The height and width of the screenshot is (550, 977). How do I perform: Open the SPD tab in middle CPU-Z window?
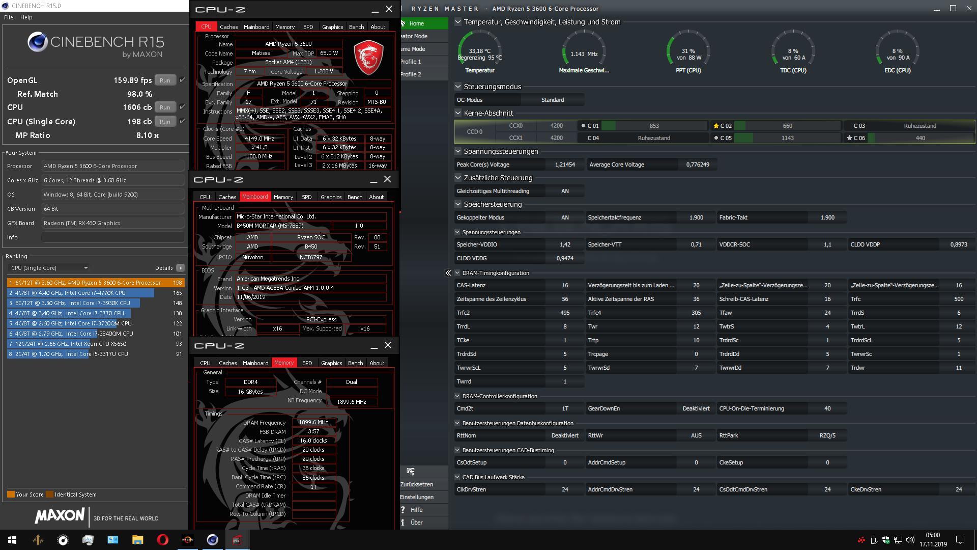pyautogui.click(x=306, y=197)
